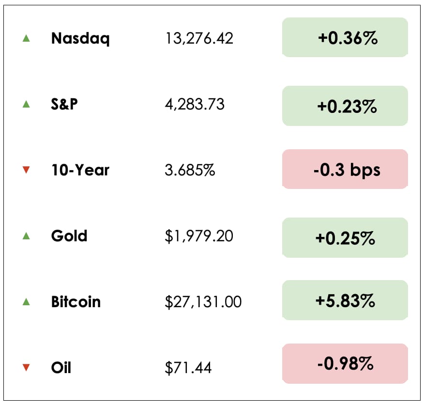Click the +0.36% green change badge
This screenshot has height=407, width=424.
(x=345, y=38)
